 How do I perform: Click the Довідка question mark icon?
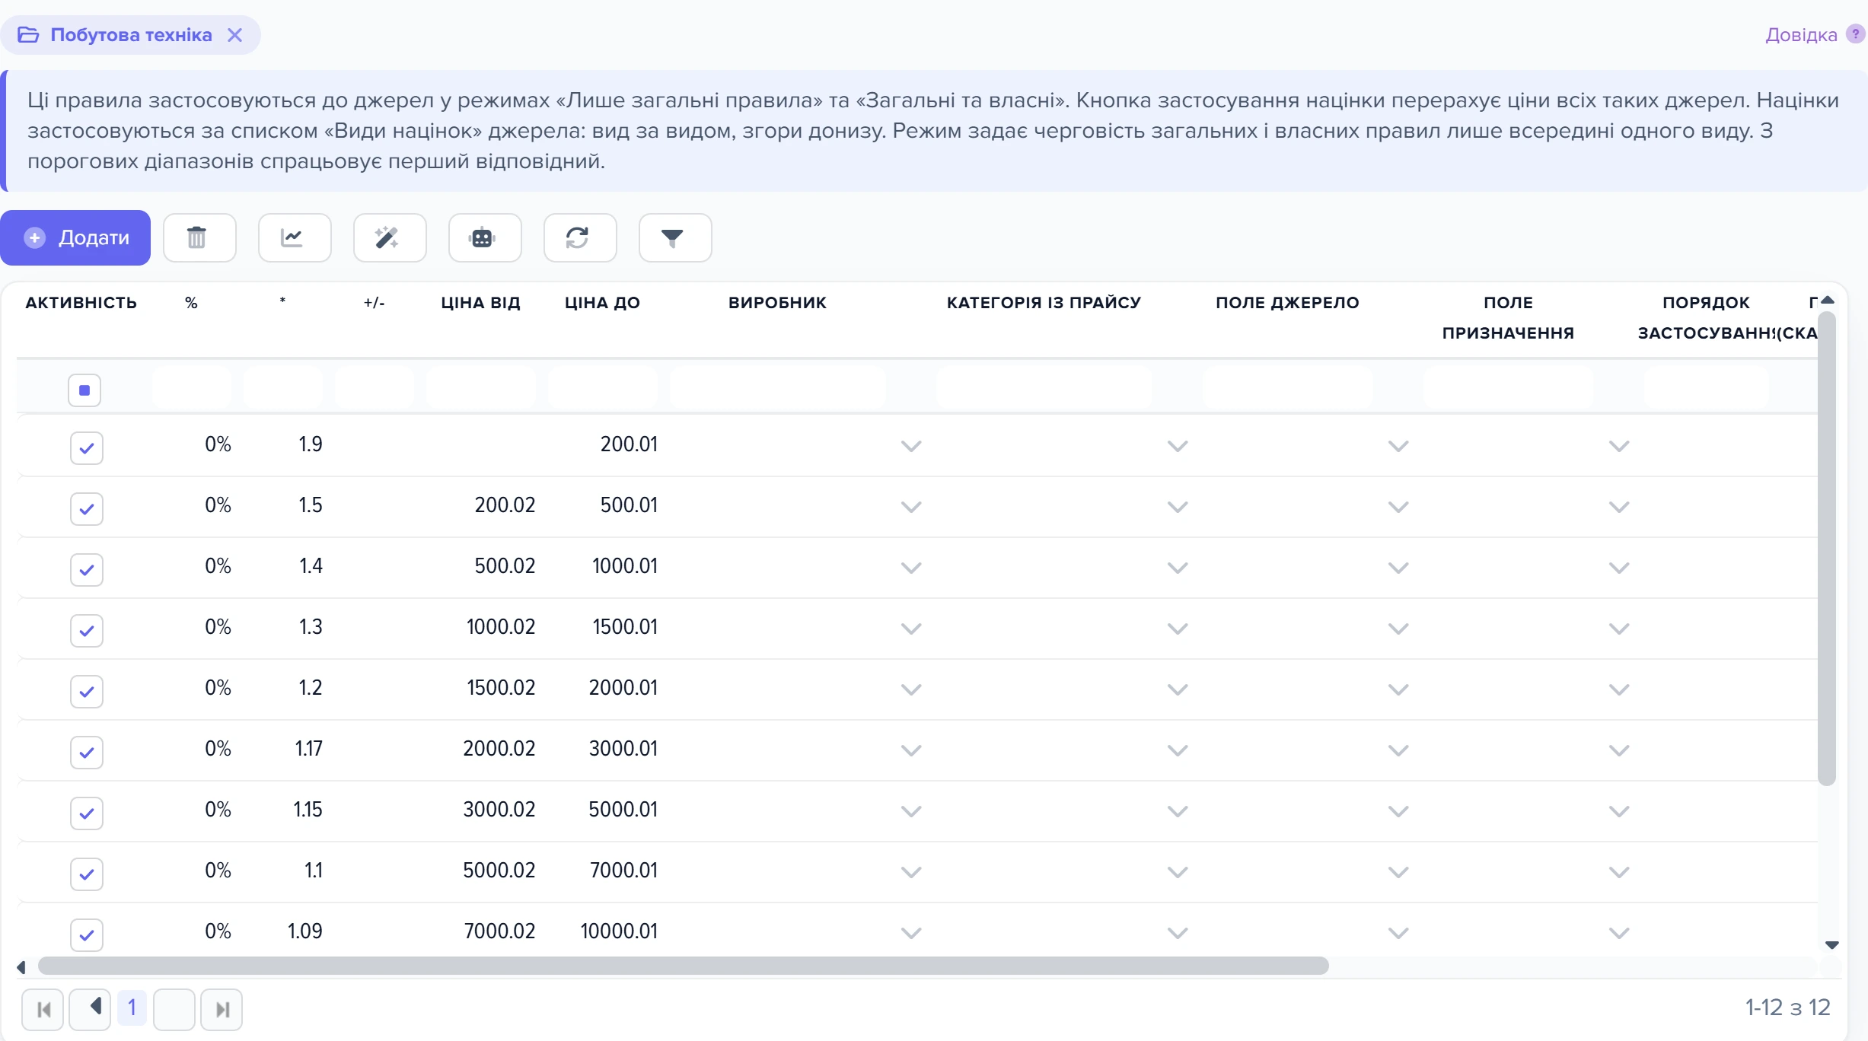(x=1856, y=34)
